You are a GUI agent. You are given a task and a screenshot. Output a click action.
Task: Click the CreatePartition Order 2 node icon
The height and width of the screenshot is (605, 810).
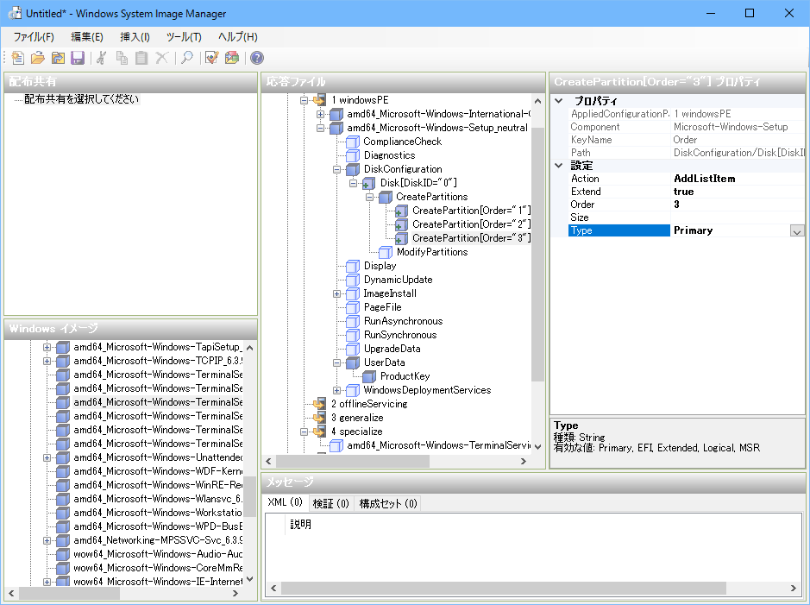[x=401, y=224]
